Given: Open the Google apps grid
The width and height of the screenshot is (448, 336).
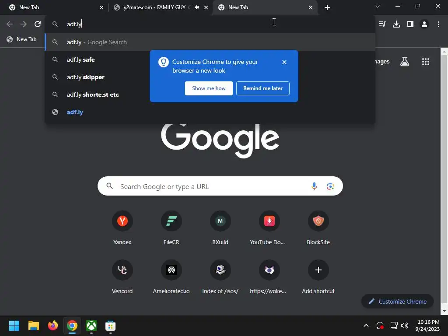Looking at the screenshot, I should 426,62.
